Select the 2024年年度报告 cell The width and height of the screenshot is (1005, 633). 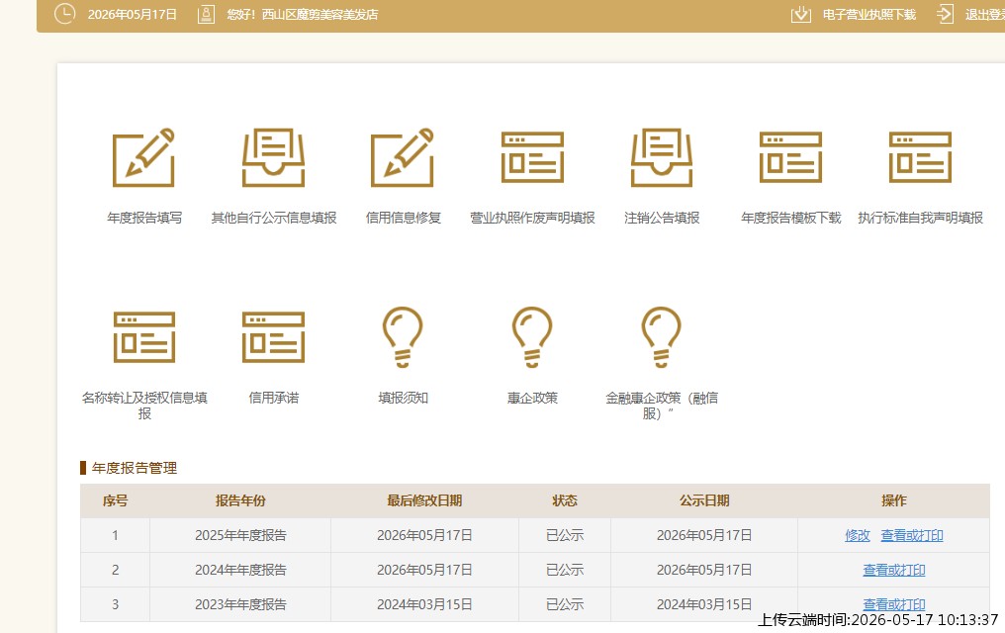click(x=240, y=571)
